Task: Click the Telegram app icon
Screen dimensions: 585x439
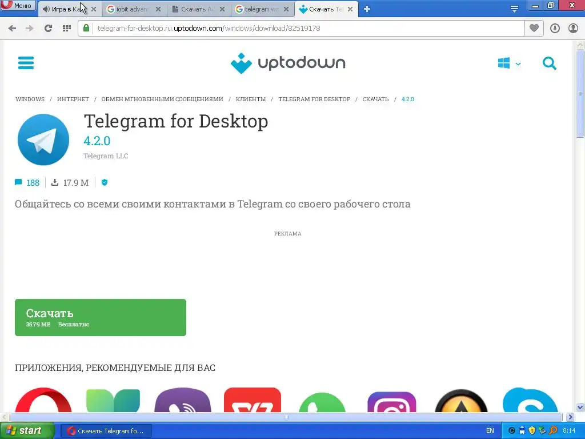Action: pyautogui.click(x=43, y=139)
